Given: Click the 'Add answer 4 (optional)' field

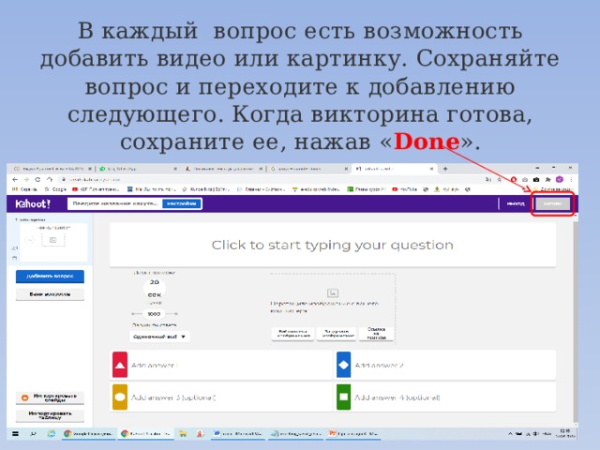Looking at the screenshot, I should (454, 397).
